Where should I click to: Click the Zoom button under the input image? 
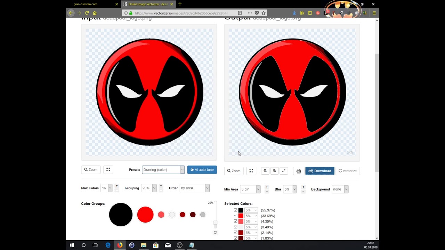click(91, 169)
